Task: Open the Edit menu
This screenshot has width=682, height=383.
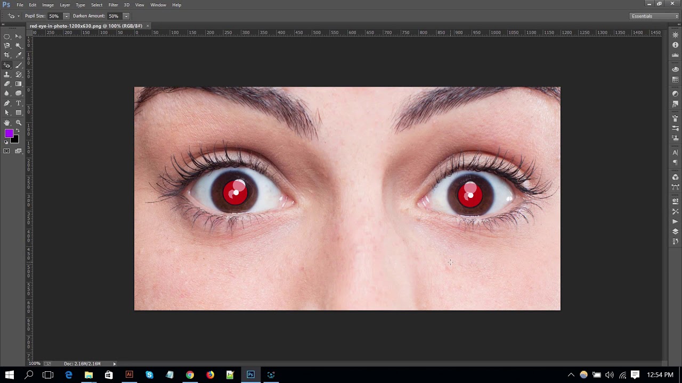Action: click(33, 5)
